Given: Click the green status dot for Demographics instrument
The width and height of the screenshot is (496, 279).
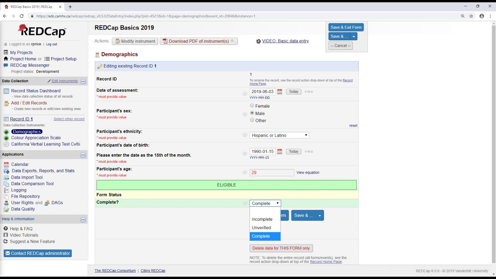Looking at the screenshot, I should (x=6, y=132).
